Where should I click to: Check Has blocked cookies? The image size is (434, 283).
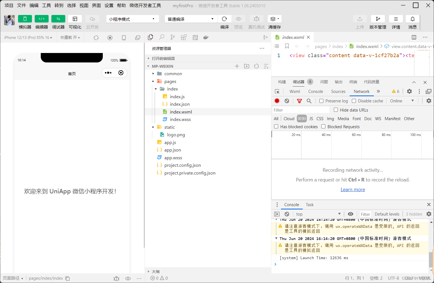pos(276,127)
